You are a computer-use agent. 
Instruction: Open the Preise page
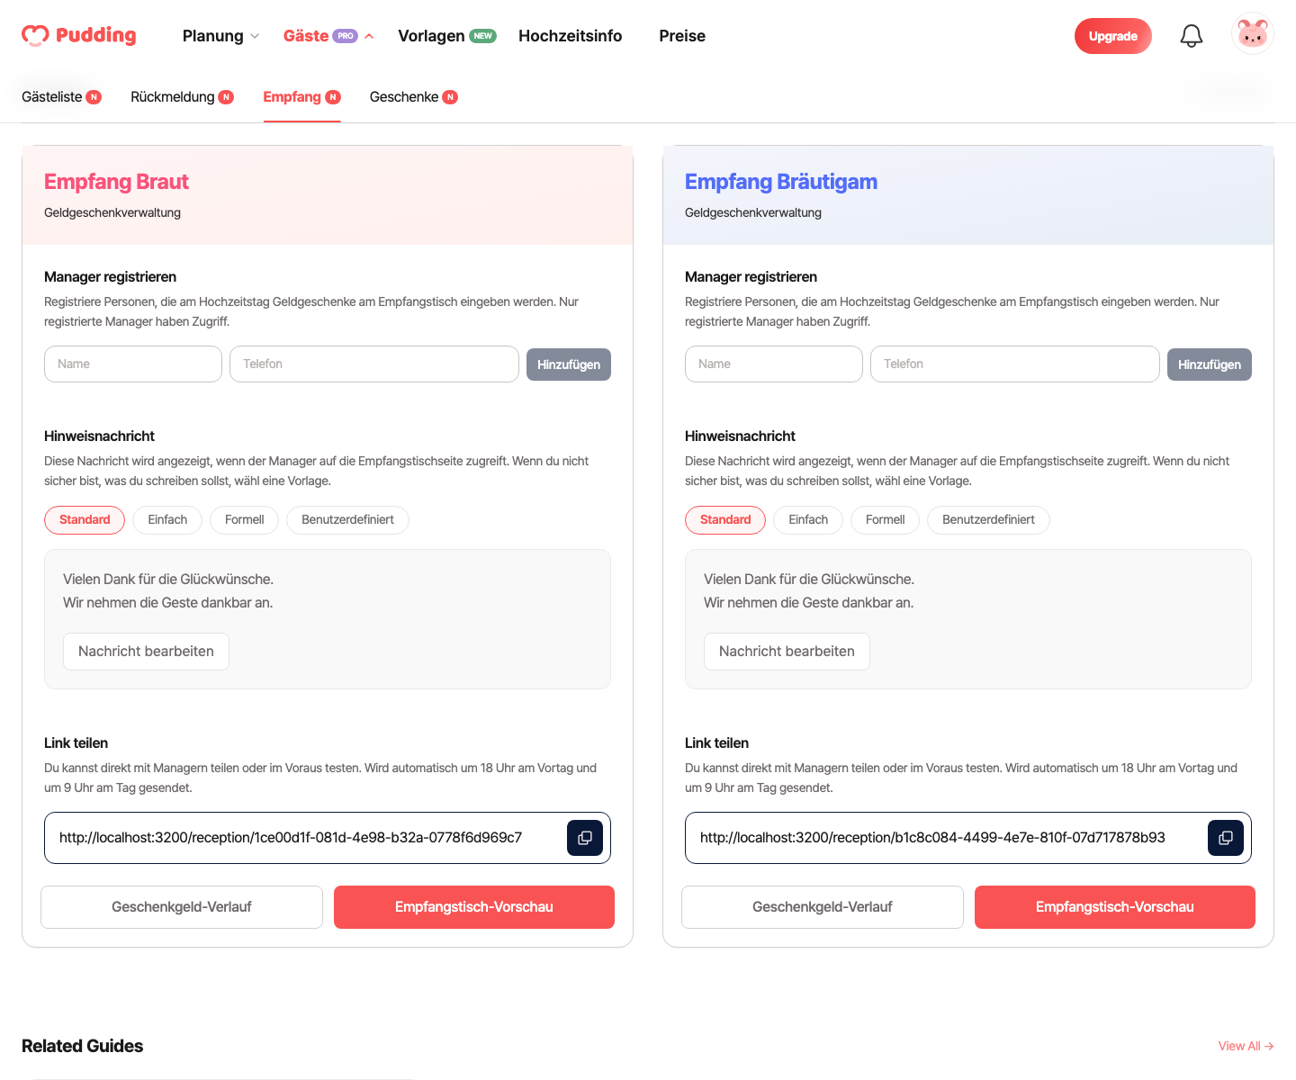pyautogui.click(x=682, y=36)
